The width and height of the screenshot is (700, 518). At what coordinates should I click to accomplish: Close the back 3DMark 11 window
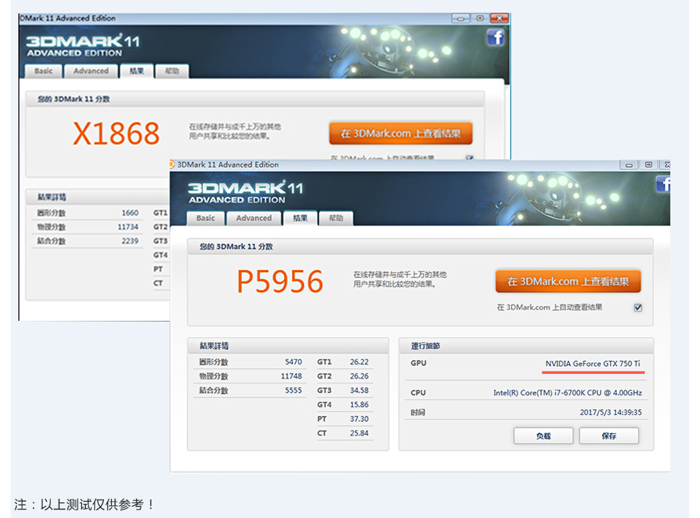pos(499,18)
